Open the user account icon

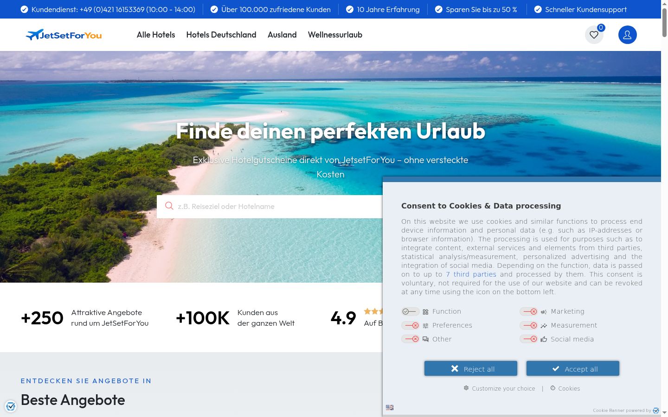tap(627, 35)
